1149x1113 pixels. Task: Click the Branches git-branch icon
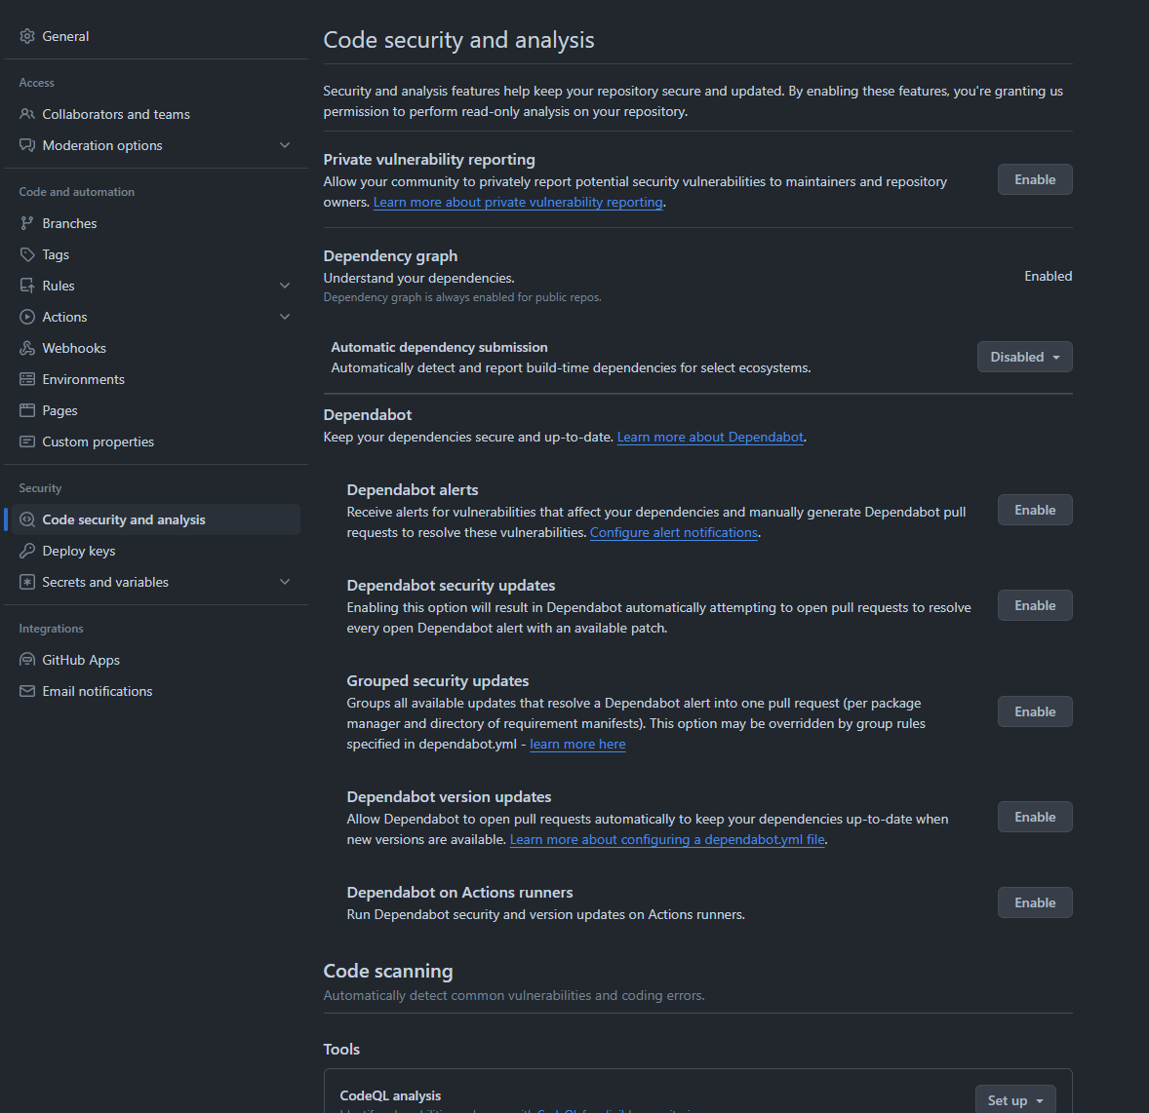coord(27,223)
